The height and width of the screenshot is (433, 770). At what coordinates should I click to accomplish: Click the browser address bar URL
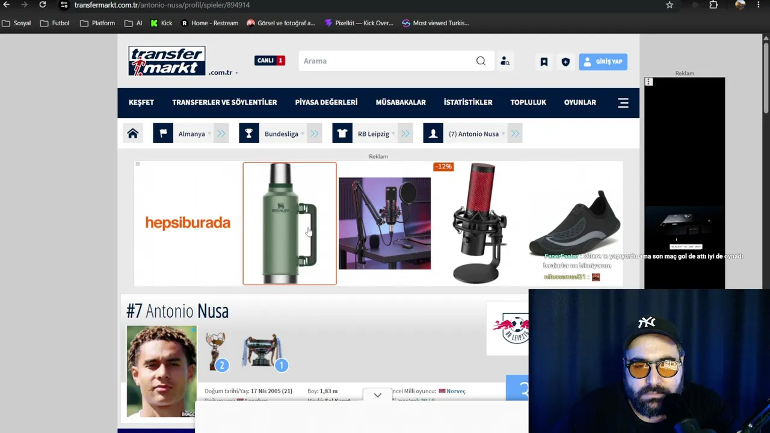coord(162,5)
